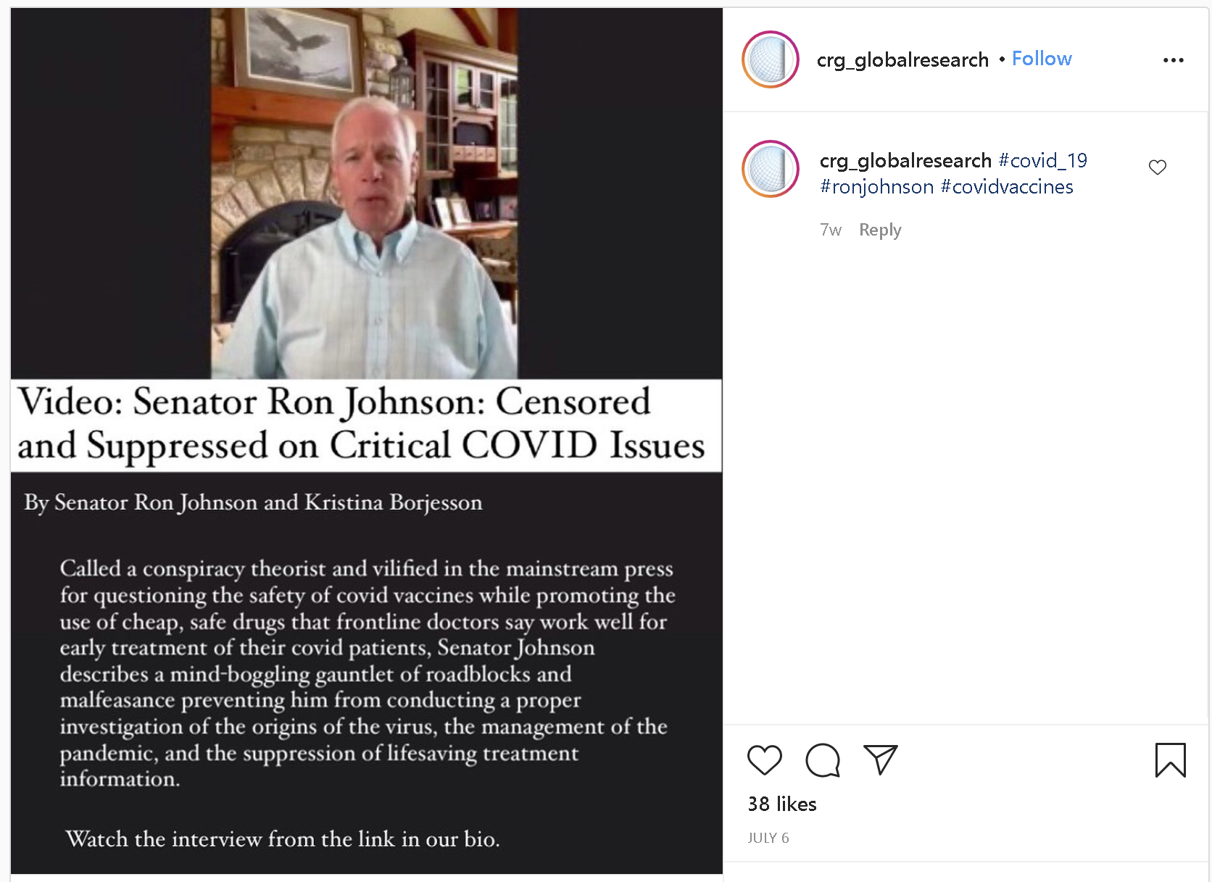The image size is (1212, 882).
Task: Open the #covid_19 hashtag
Action: pos(1043,160)
